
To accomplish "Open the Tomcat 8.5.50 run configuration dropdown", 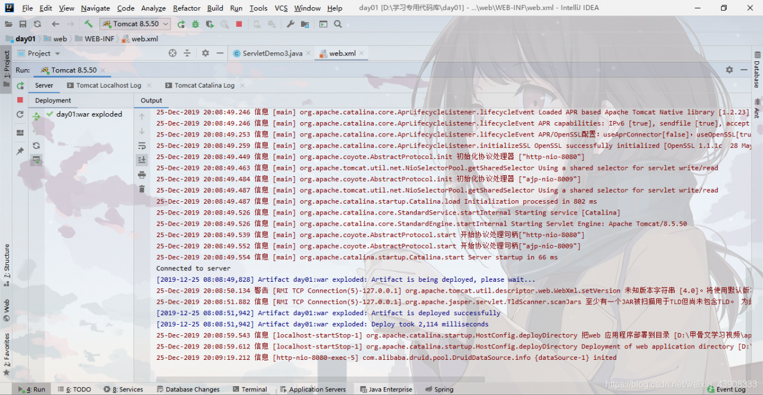I will click(135, 24).
